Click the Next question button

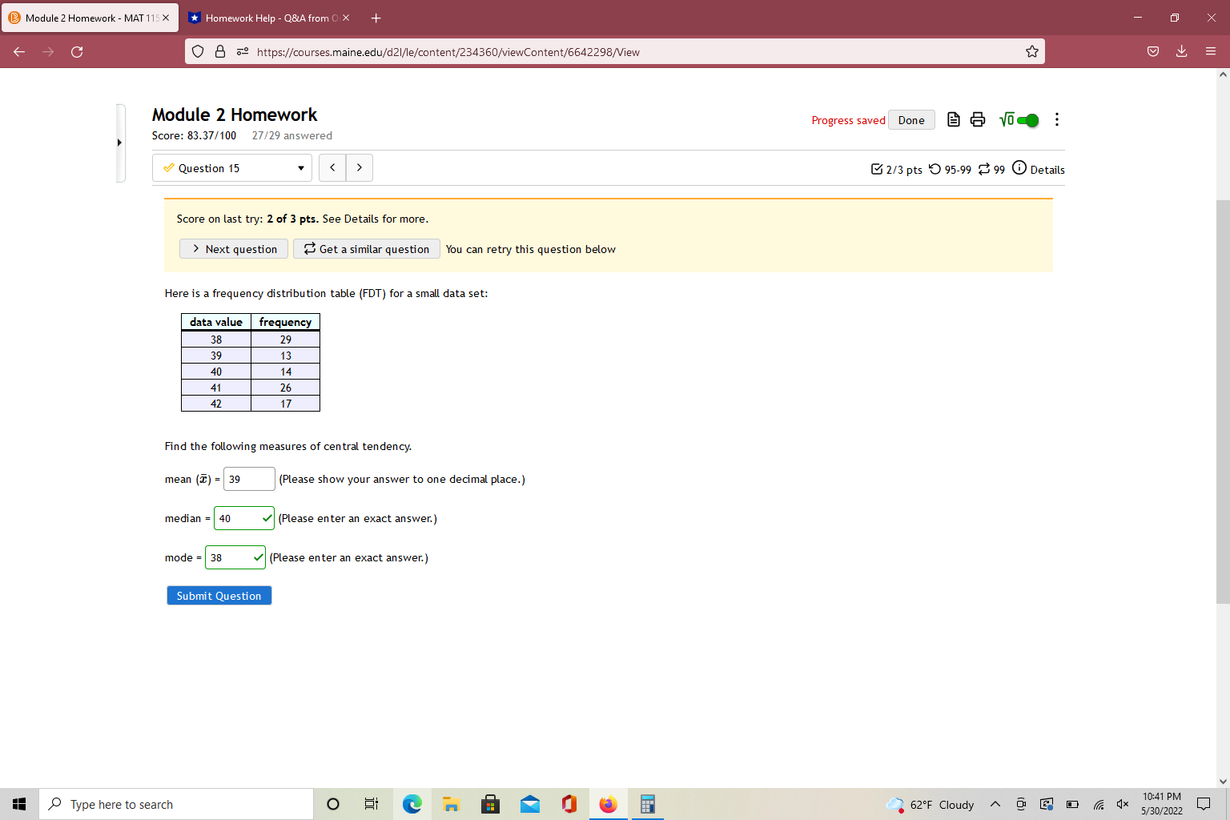pyautogui.click(x=234, y=249)
